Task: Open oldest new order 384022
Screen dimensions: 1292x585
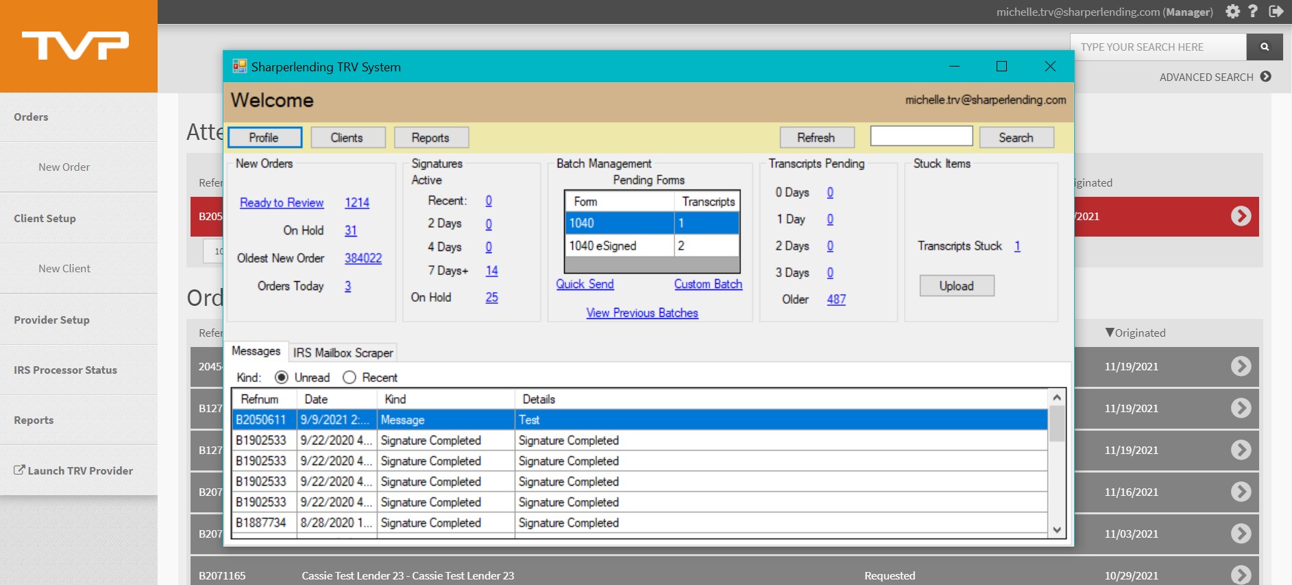Action: click(363, 258)
